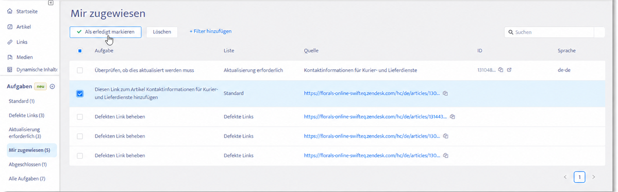Open Defekte Links (3) list
This screenshot has height=192, width=618.
point(26,116)
